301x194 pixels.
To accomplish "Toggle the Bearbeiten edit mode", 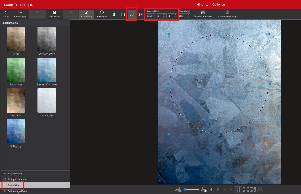I will [x=86, y=14].
